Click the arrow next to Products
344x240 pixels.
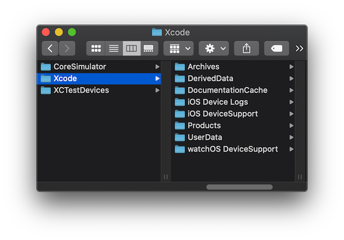(x=291, y=126)
